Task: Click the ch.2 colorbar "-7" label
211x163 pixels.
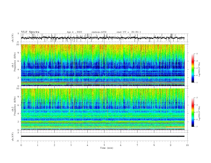Action: tap(197, 127)
